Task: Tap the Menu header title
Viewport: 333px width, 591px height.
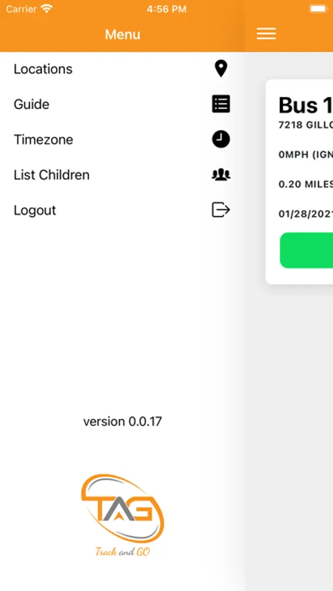Action: click(x=123, y=34)
